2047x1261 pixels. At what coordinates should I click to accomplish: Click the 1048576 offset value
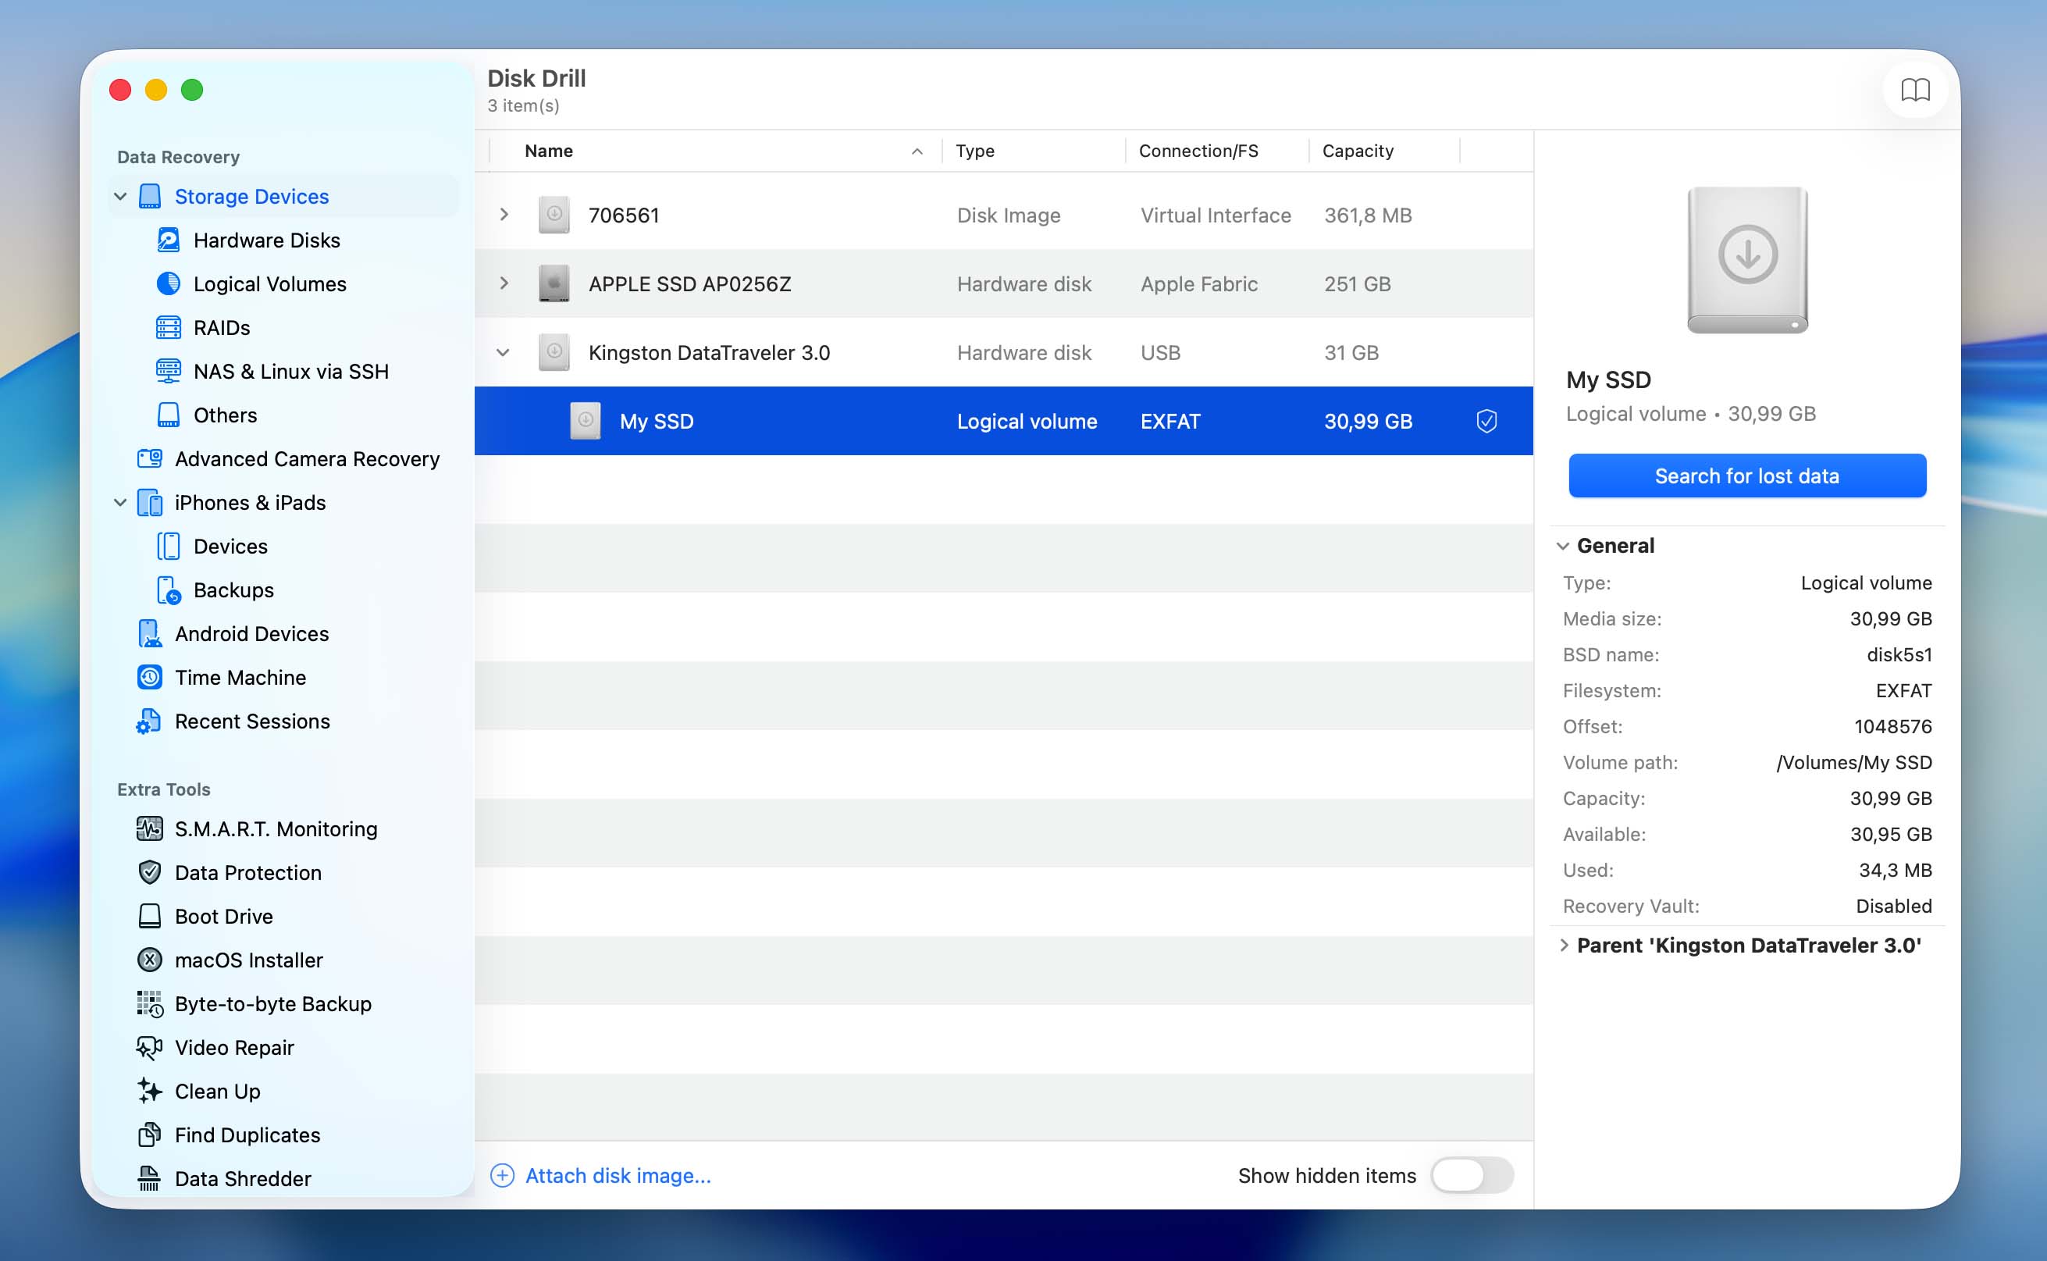coord(1892,726)
